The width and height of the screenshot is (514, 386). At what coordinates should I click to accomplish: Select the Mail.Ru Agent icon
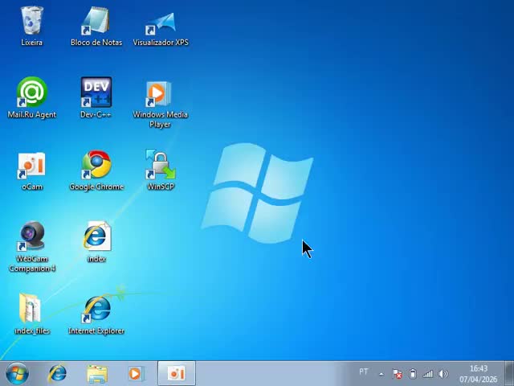[x=32, y=93]
